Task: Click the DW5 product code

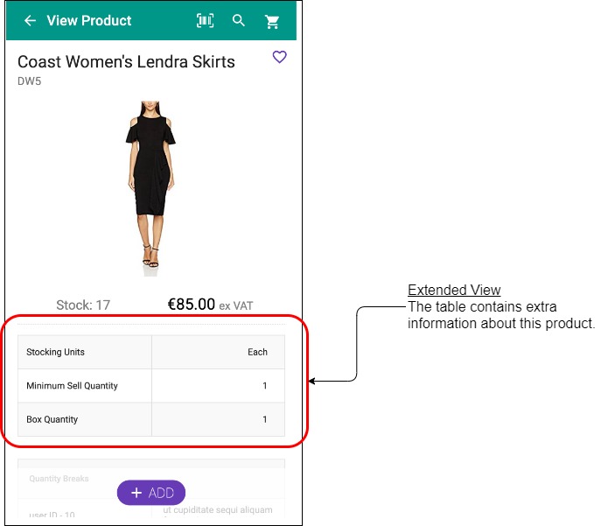Action: tap(30, 81)
